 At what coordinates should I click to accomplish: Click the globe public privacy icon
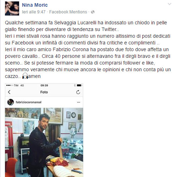(x=93, y=12)
